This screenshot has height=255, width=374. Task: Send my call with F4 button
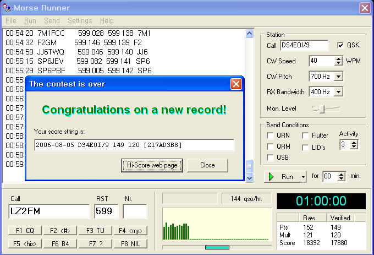[x=130, y=231]
